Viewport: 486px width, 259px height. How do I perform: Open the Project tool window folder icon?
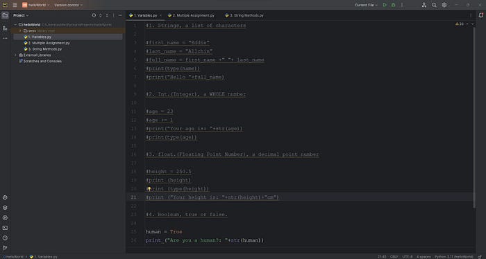coord(5,15)
